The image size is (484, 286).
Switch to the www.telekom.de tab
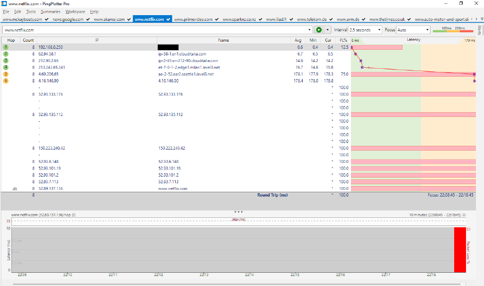click(312, 19)
